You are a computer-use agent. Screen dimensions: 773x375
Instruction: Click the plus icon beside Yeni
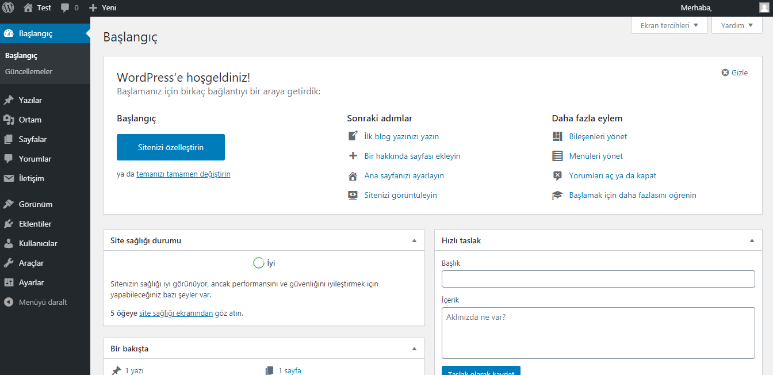93,8
